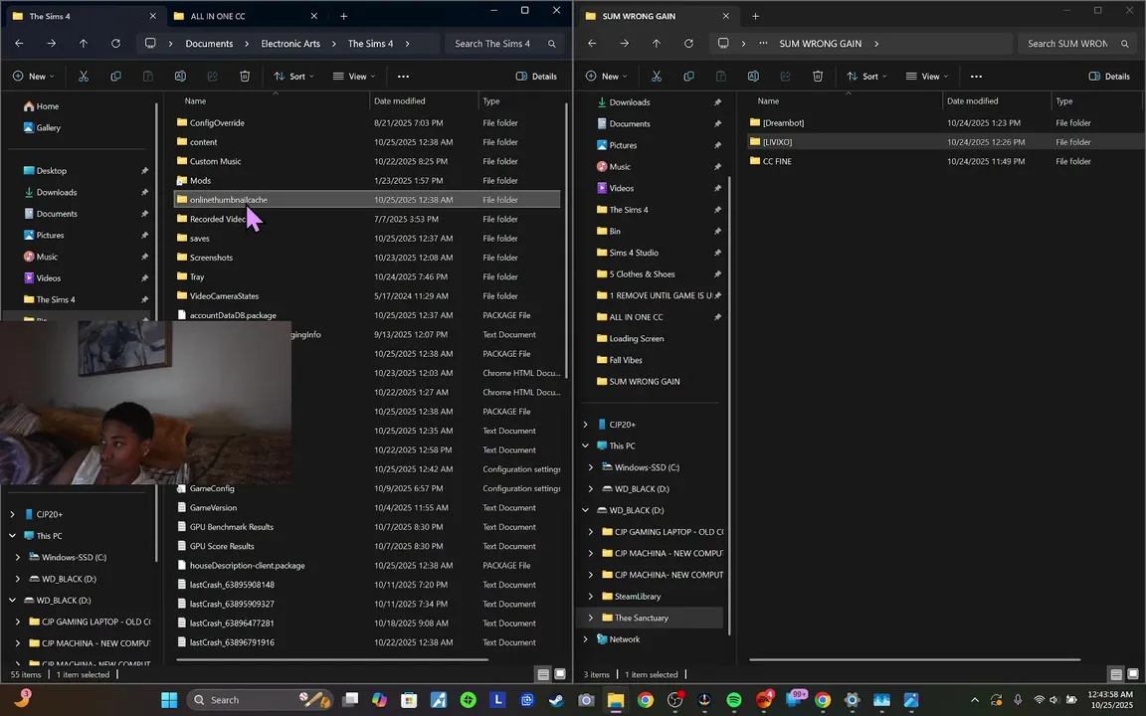
Task: Click Delete trash icon in The Sims 4 window
Action: [x=245, y=76]
